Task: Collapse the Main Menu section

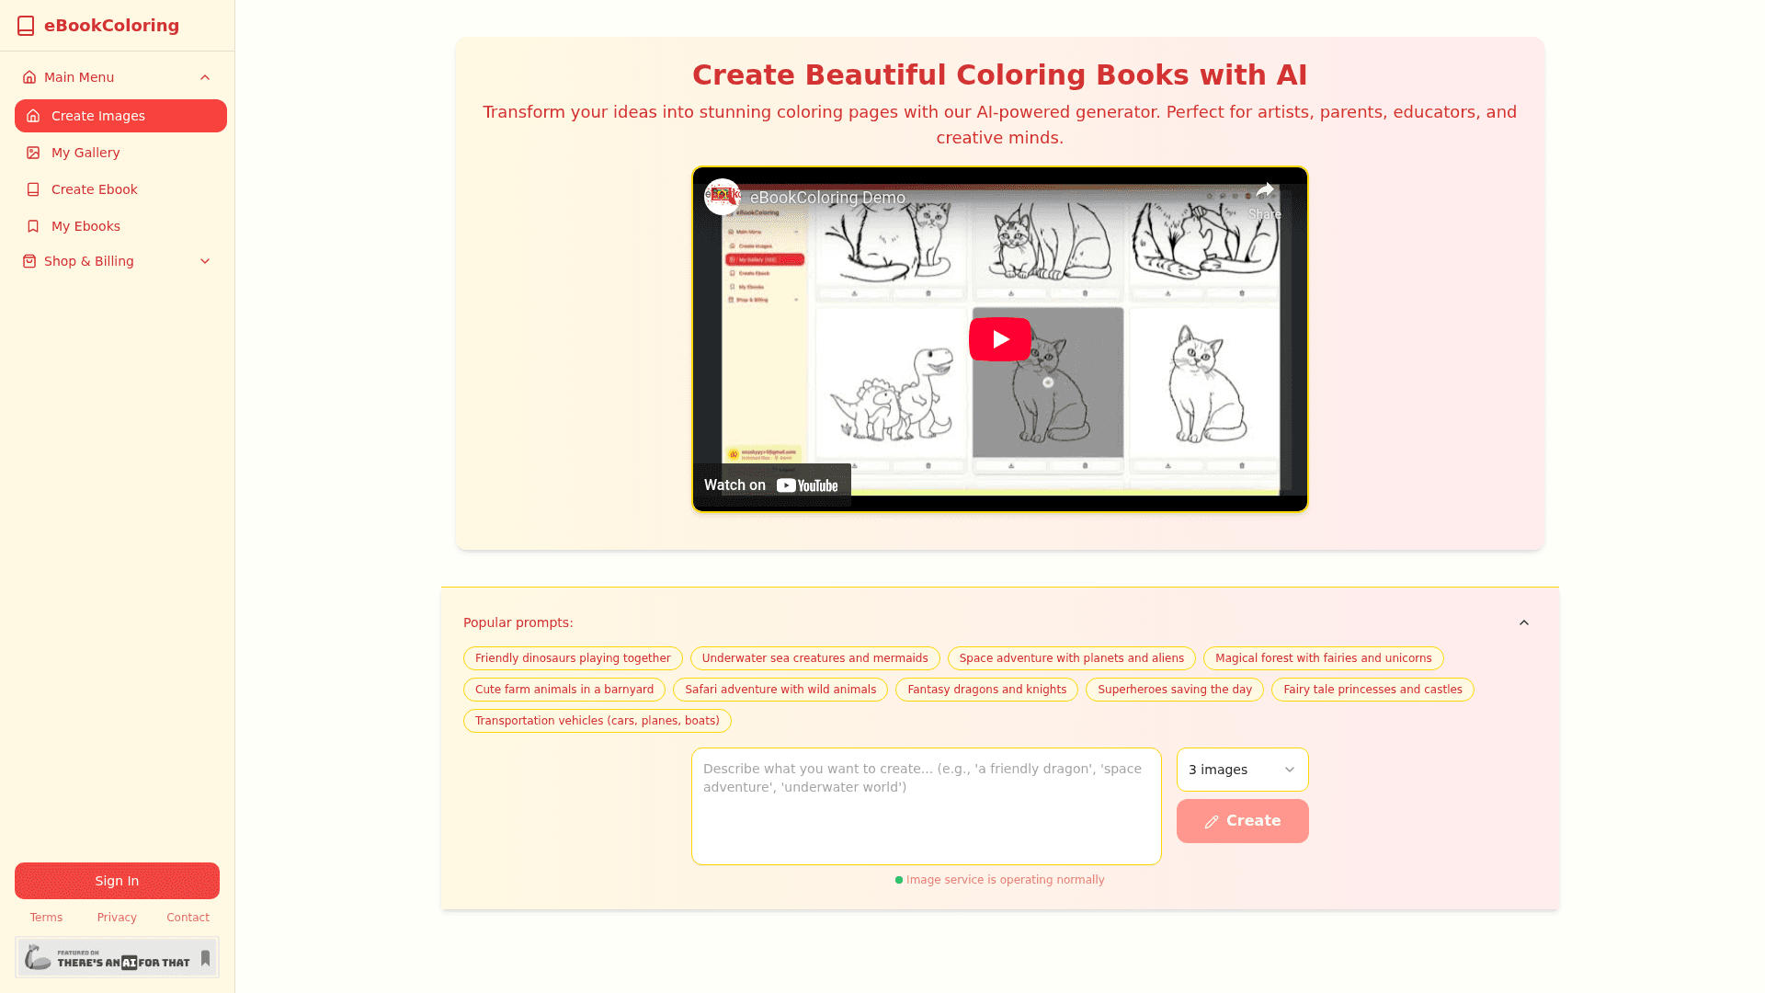Action: coord(205,77)
